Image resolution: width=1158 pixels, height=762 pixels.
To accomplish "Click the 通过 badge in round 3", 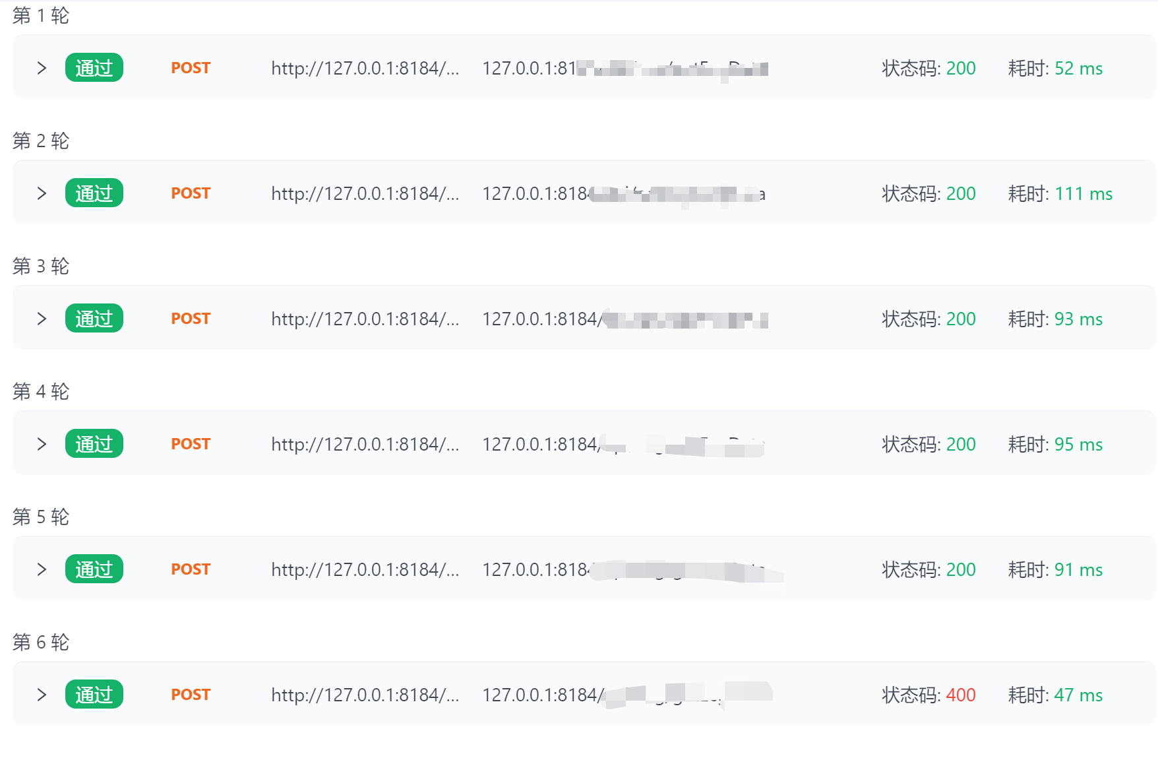I will tap(94, 318).
